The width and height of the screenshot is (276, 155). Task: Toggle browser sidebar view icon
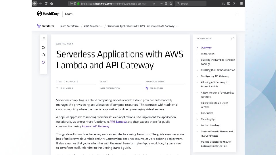pyautogui.click(x=229, y=3)
